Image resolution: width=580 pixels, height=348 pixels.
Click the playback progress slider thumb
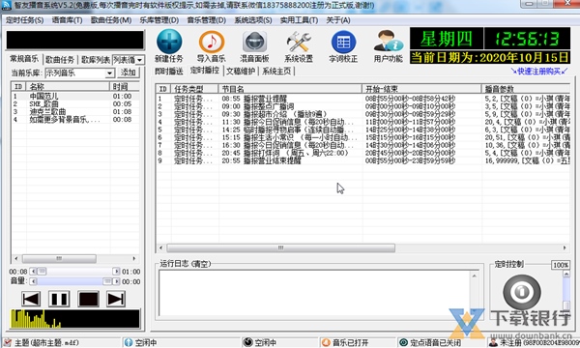coord(42,271)
